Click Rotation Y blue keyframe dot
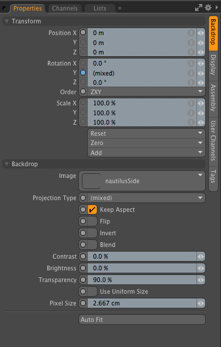Viewport: 221px width, 347px height. tap(83, 73)
